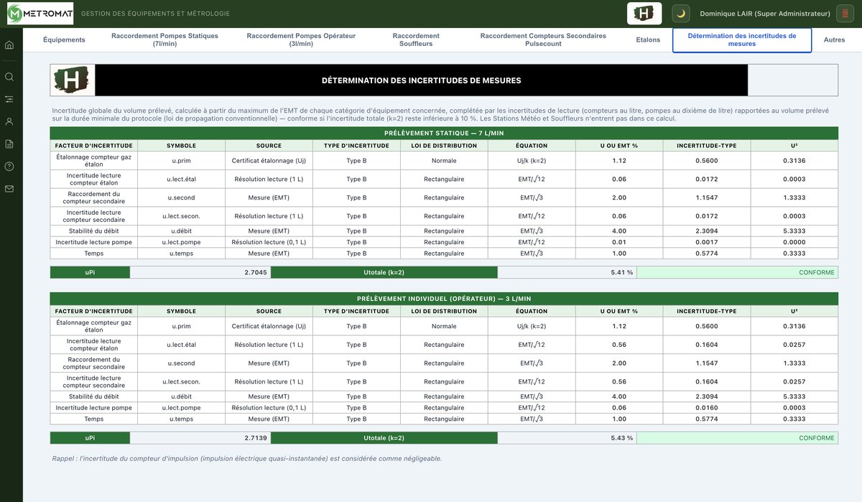This screenshot has width=862, height=502.
Task: Click the red logout icon button
Action: (x=845, y=13)
